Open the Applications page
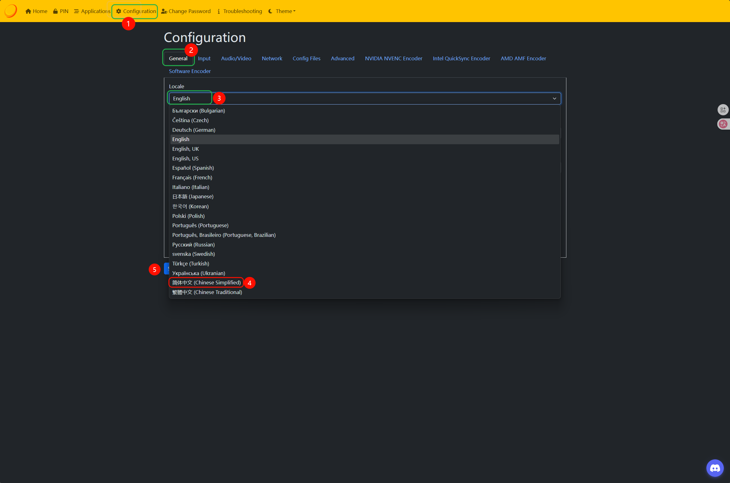 click(x=92, y=11)
